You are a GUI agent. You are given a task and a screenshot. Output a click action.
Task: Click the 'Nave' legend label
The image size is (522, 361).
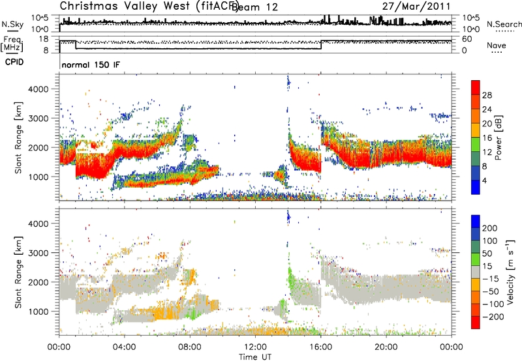click(x=497, y=45)
